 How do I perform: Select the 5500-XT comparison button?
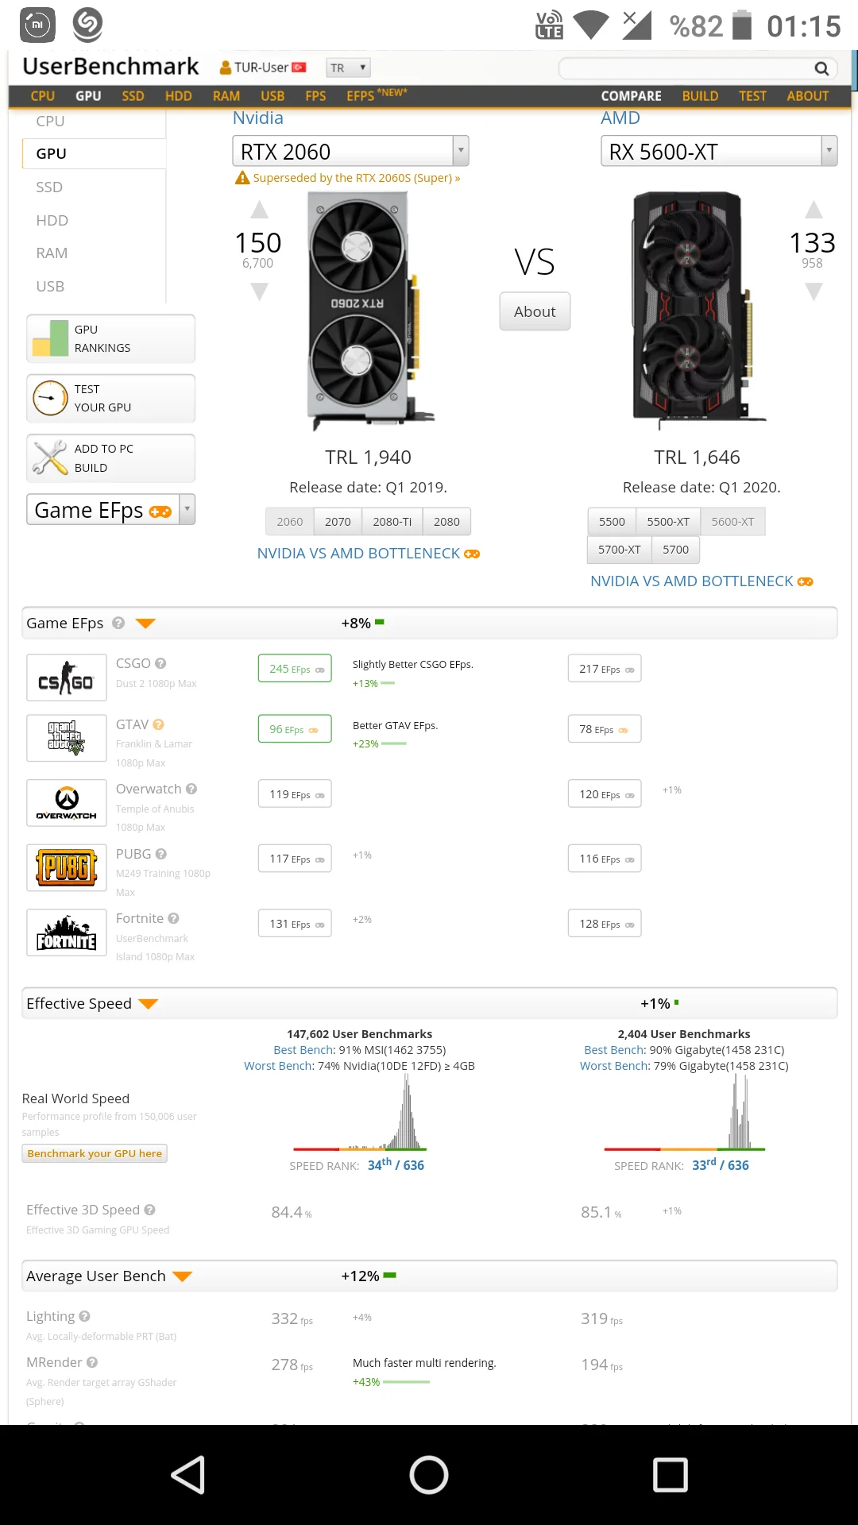pyautogui.click(x=668, y=521)
